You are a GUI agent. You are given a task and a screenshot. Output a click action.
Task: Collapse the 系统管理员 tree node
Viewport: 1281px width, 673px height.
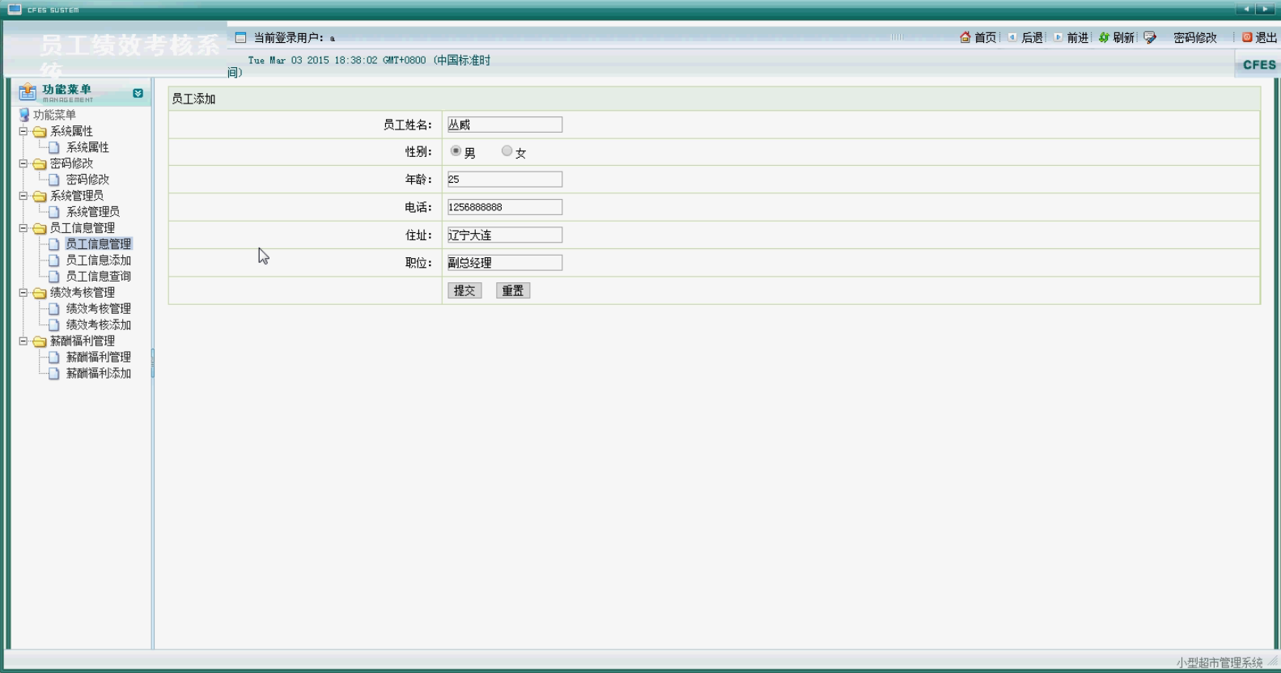point(23,196)
